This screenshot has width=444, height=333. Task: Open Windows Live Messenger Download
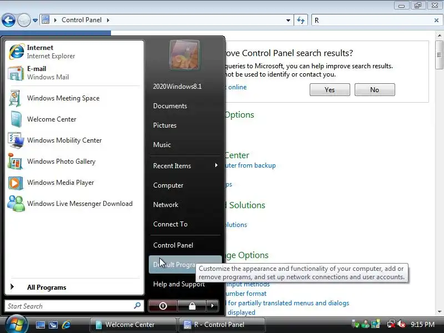coord(74,204)
